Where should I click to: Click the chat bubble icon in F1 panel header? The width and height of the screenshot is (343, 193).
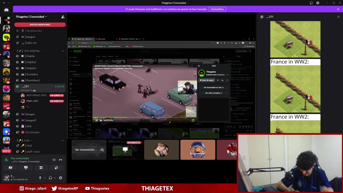click(x=262, y=17)
